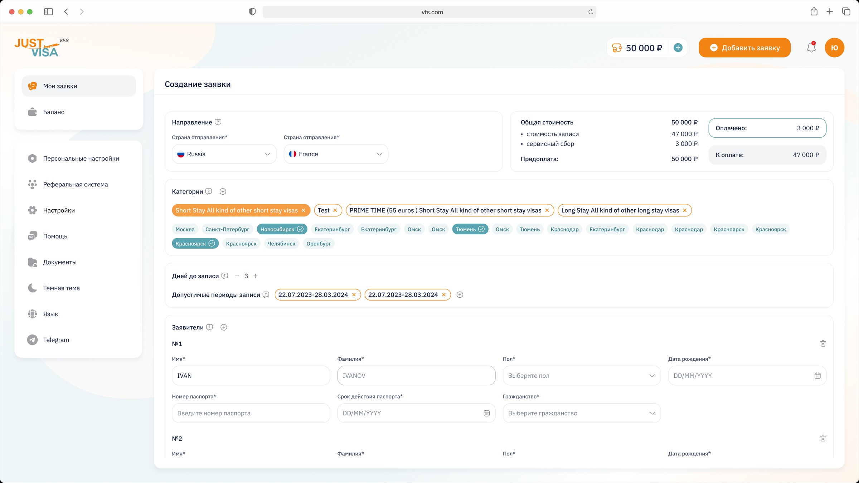Increase days before appointment
The width and height of the screenshot is (859, 483).
(x=256, y=276)
